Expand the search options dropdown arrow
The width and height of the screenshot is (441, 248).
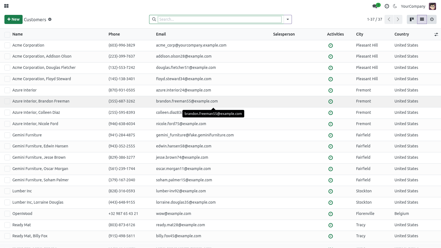pos(287,19)
